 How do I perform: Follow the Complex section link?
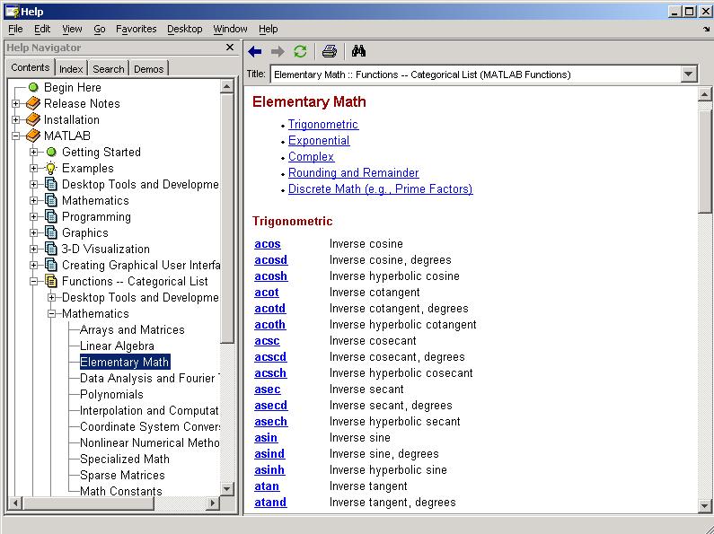point(311,156)
